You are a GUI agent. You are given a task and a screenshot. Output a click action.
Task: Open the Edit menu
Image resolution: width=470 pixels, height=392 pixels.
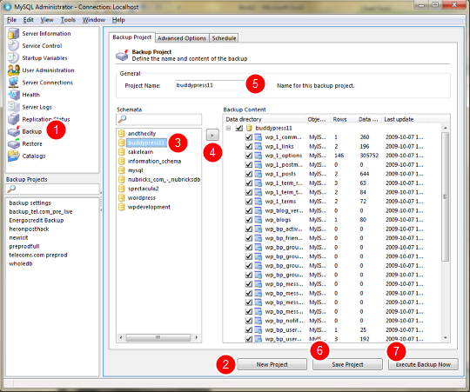(29, 20)
